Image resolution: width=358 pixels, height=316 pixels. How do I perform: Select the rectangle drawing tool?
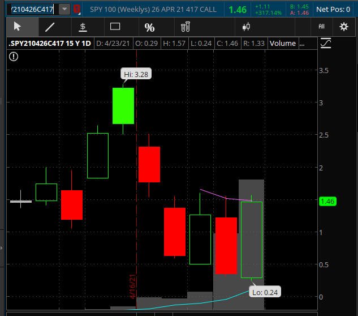coord(115,27)
